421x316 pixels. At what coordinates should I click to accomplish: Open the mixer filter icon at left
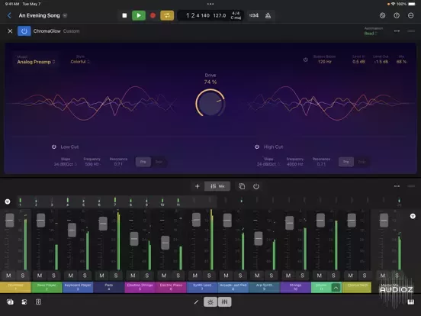pyautogui.click(x=8, y=202)
